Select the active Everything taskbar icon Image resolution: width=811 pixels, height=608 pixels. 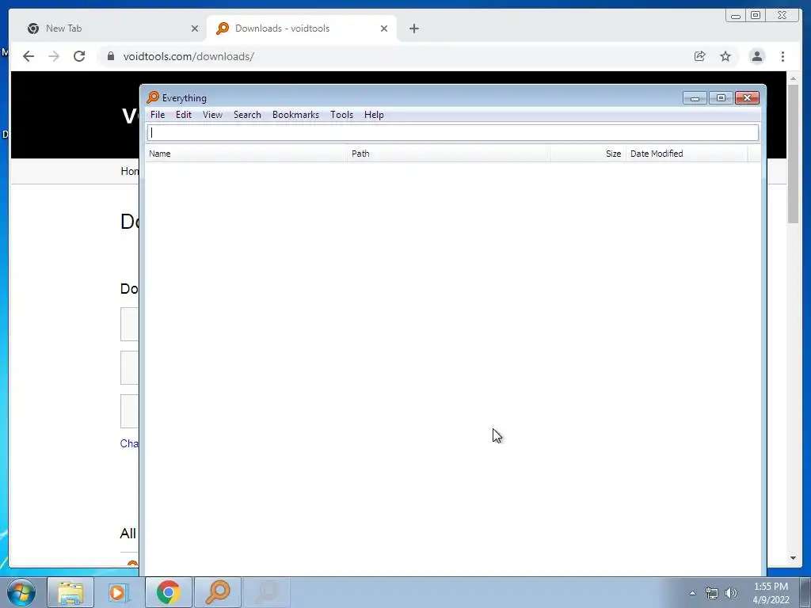218,592
